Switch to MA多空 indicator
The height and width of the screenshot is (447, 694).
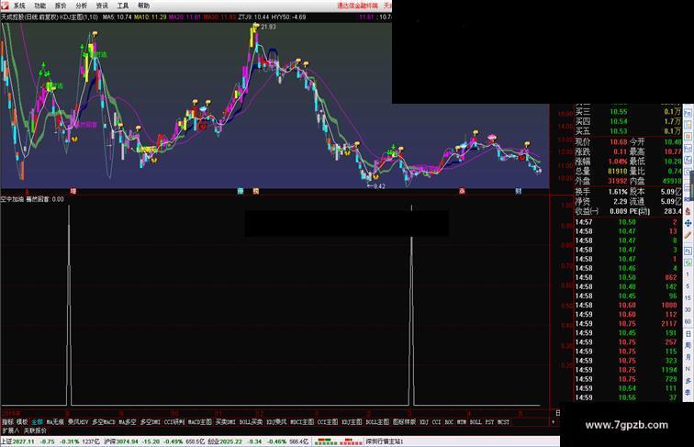tap(128, 422)
